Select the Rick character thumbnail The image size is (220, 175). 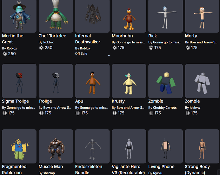coord(166,16)
